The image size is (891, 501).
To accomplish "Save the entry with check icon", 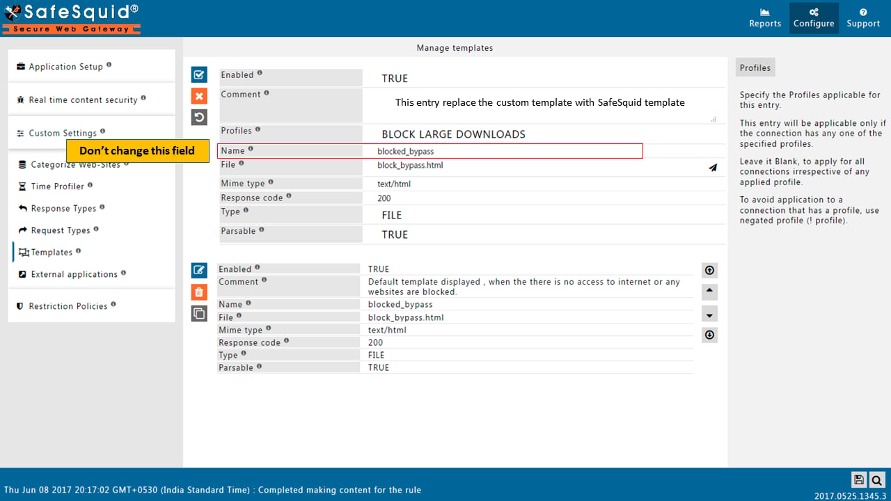I will tap(199, 74).
